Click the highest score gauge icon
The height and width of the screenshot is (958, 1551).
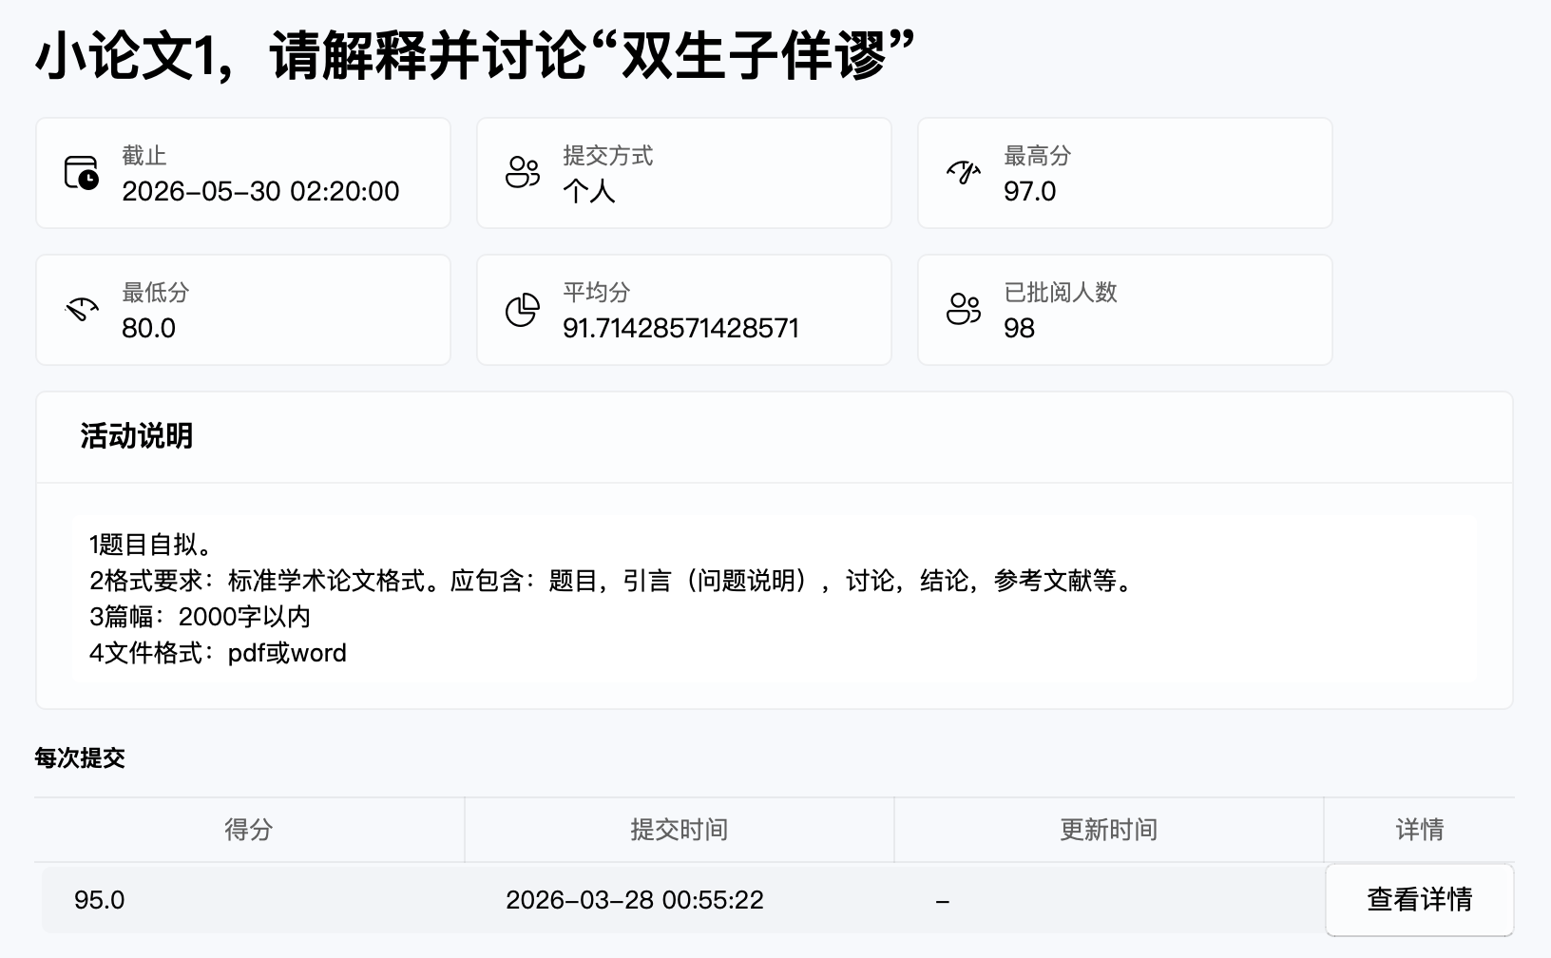pos(964,173)
